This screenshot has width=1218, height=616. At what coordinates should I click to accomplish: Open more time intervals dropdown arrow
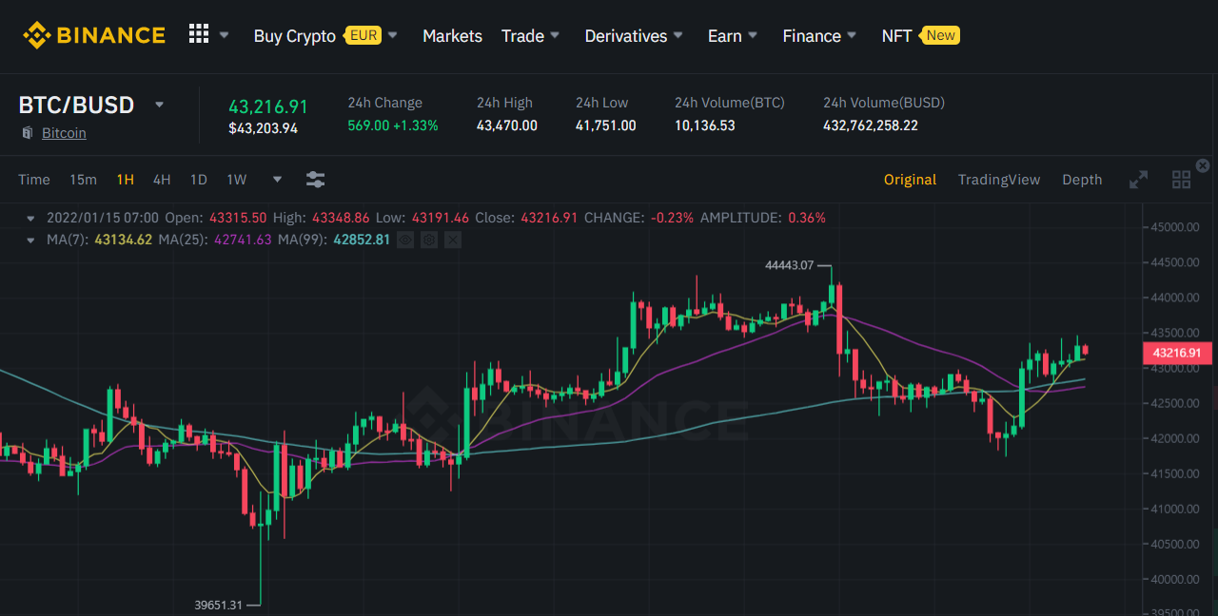click(277, 179)
